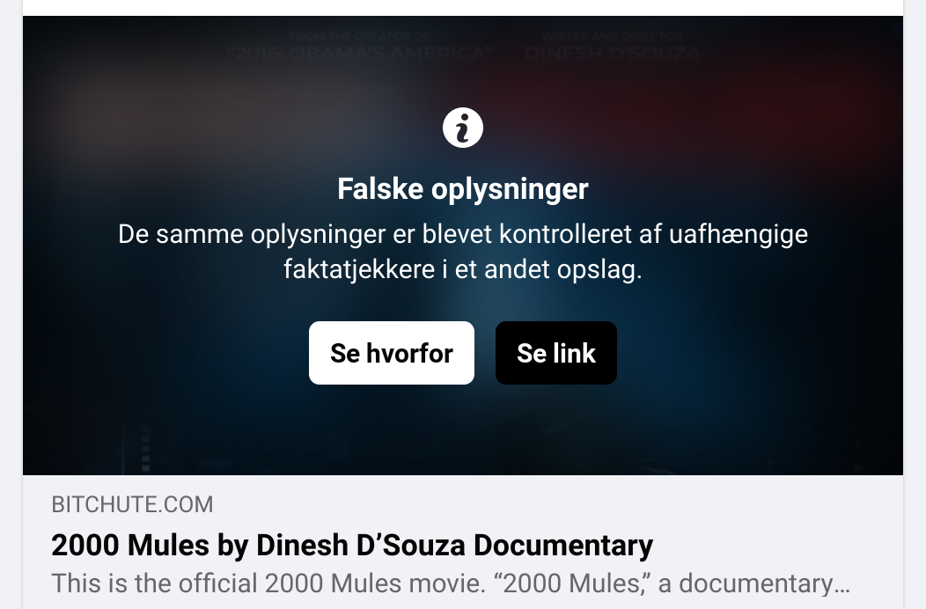Click the white post strip above the blurred image
The height and width of the screenshot is (609, 926).
[x=463, y=8]
